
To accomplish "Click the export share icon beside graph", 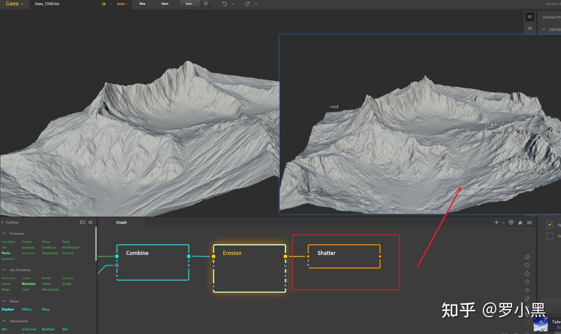I will click(527, 273).
